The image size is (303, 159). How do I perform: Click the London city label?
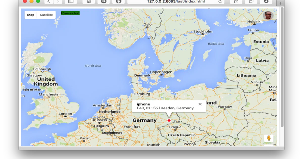pos(65,114)
